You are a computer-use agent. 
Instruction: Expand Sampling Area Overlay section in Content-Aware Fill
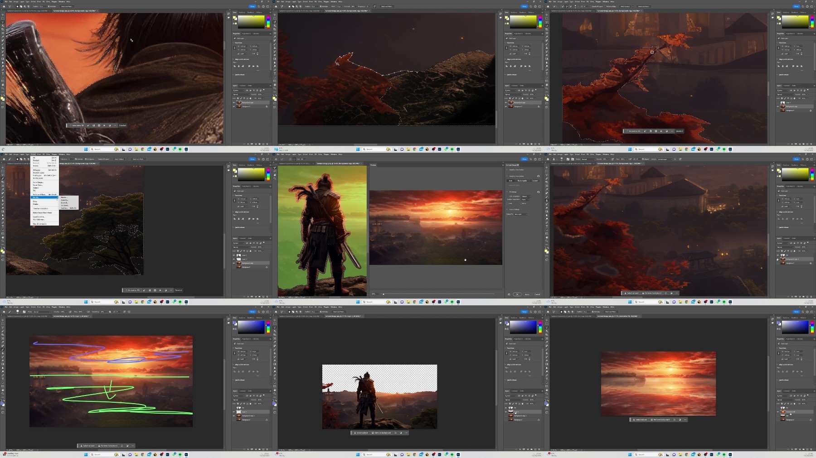click(x=507, y=170)
